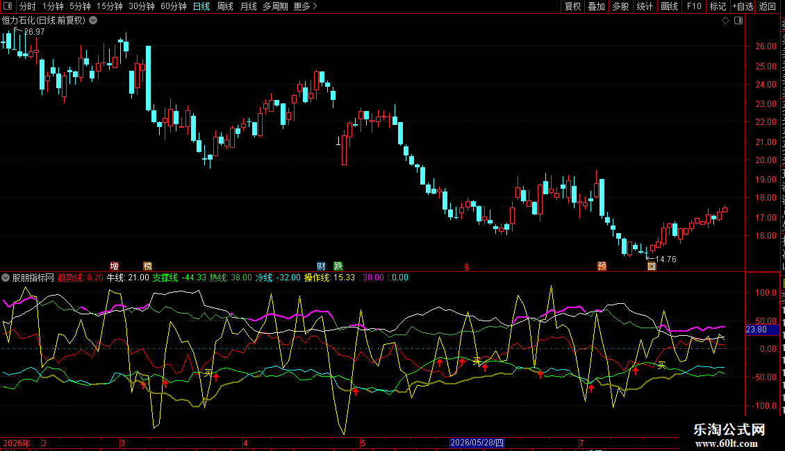The width and height of the screenshot is (785, 451).
Task: Click the 榜 event marker icon
Action: [148, 266]
